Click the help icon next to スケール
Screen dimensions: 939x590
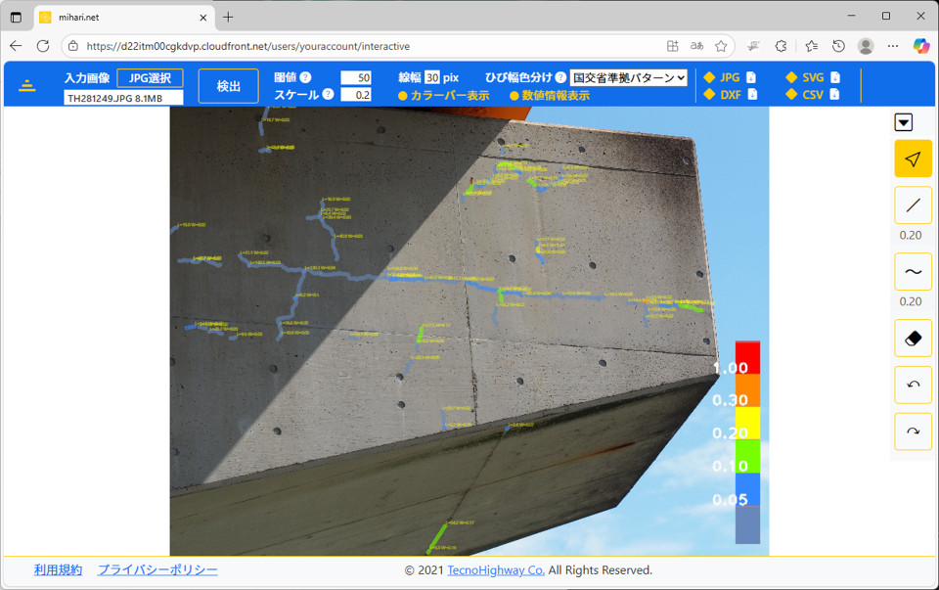coord(328,94)
